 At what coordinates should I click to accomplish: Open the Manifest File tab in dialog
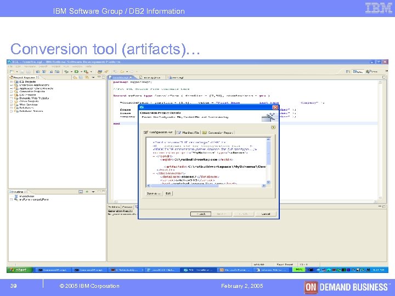click(x=188, y=133)
